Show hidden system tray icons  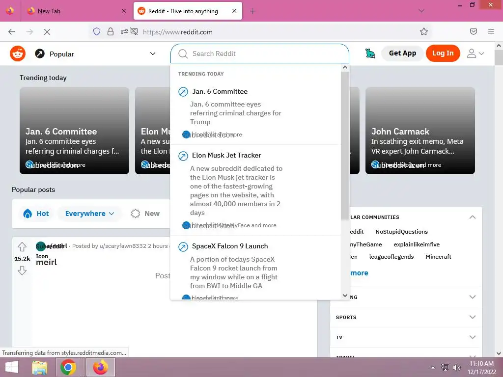(x=433, y=368)
